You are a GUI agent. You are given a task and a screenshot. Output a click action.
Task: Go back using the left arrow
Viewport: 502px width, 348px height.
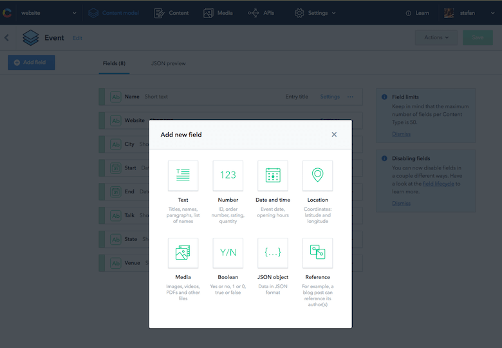[7, 38]
